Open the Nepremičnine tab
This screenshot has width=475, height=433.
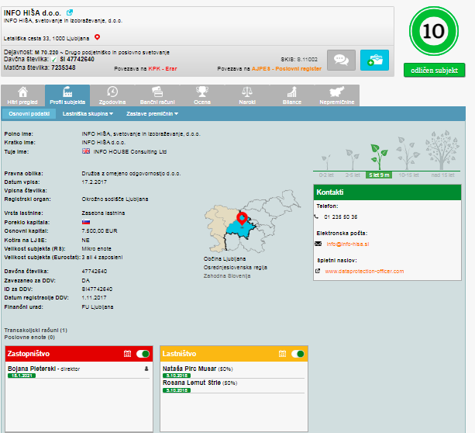[336, 95]
